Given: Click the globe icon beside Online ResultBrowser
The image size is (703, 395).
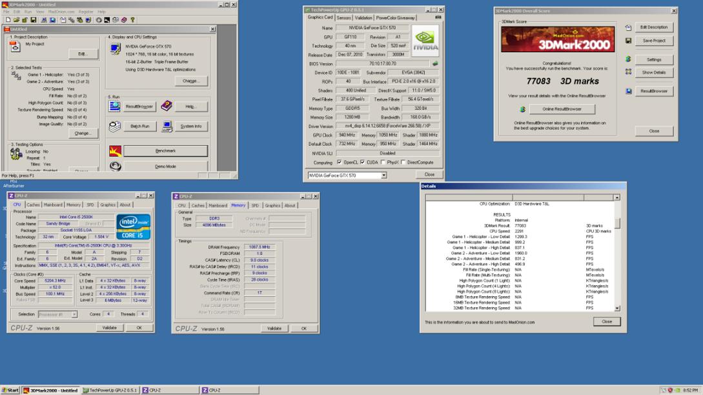Looking at the screenshot, I should pyautogui.click(x=522, y=109).
